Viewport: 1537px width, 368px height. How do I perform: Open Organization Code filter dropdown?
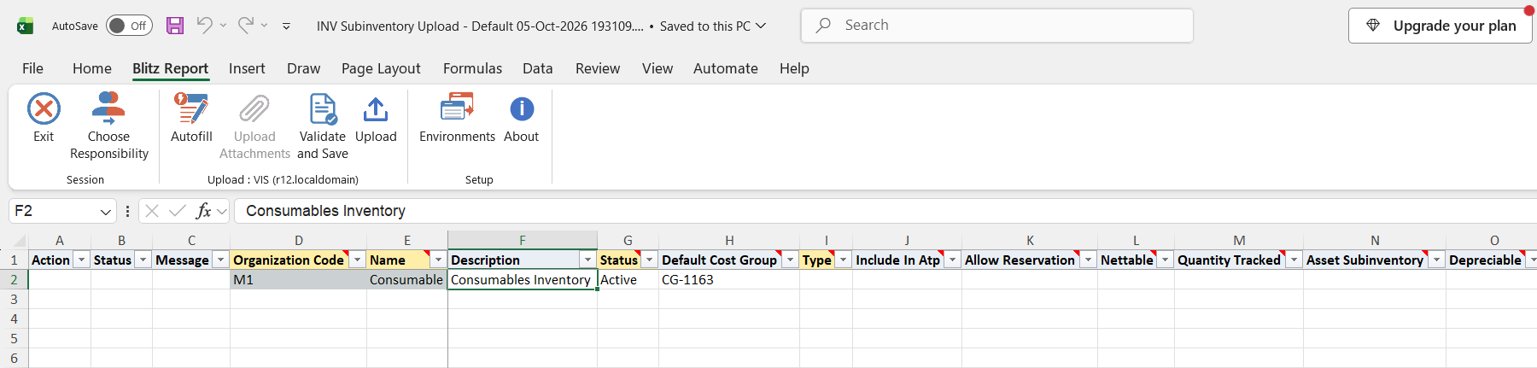(358, 260)
